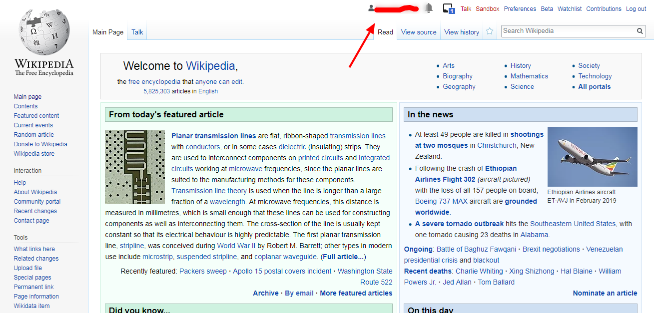The image size is (654, 313).
Task: Open the Society portal
Action: (589, 65)
